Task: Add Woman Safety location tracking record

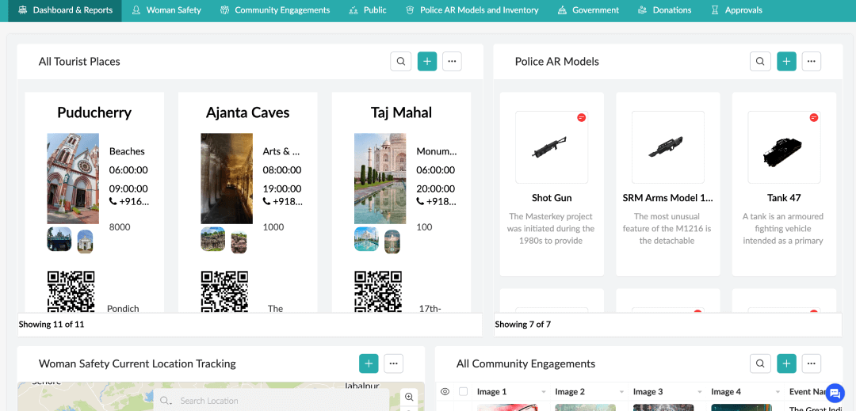Action: (369, 363)
